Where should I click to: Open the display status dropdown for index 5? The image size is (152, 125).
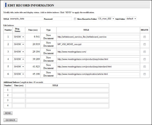tap(19, 66)
